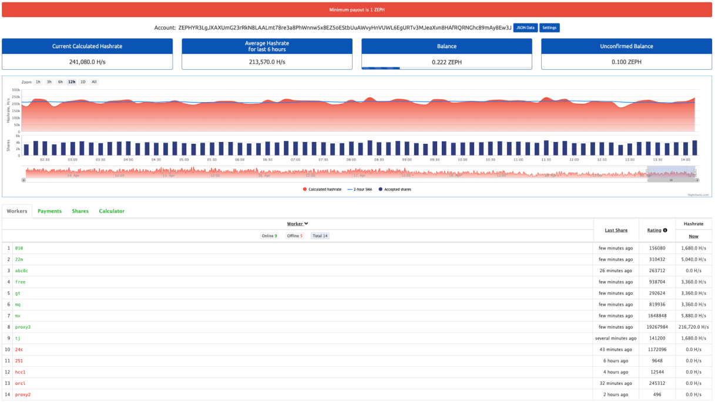Show Total 14 workers
715x402 pixels.
tap(320, 236)
